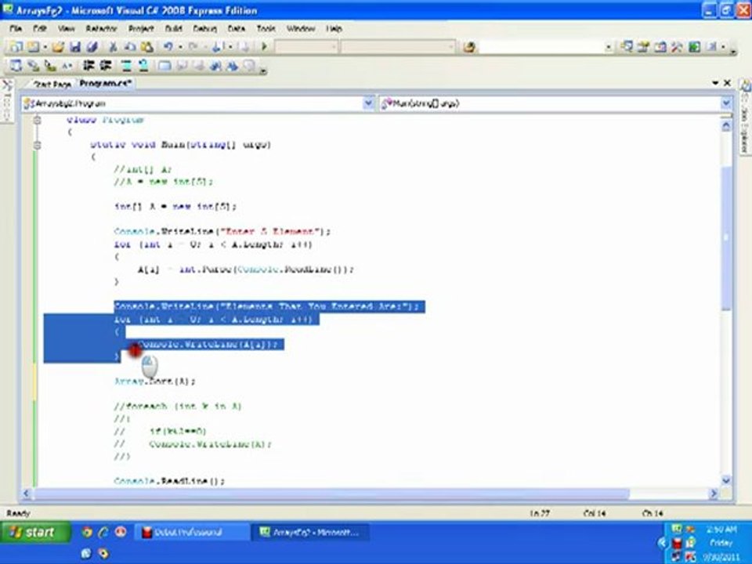Viewport: 752px width, 564px height.
Task: Open the Solution Configurations combo box
Action: (306, 46)
